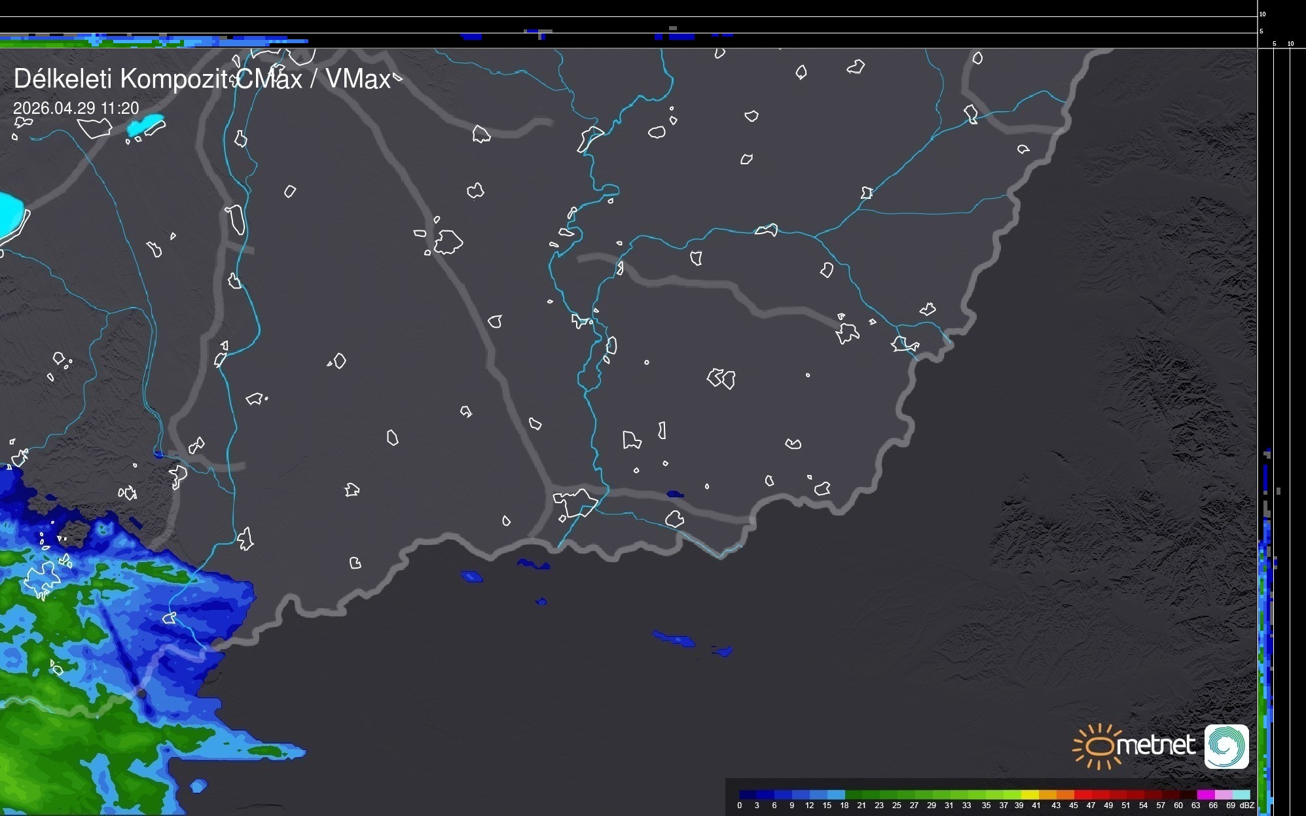Image resolution: width=1306 pixels, height=816 pixels.
Task: Select the bright red 45 dBZ swatch
Action: pyautogui.click(x=1083, y=794)
